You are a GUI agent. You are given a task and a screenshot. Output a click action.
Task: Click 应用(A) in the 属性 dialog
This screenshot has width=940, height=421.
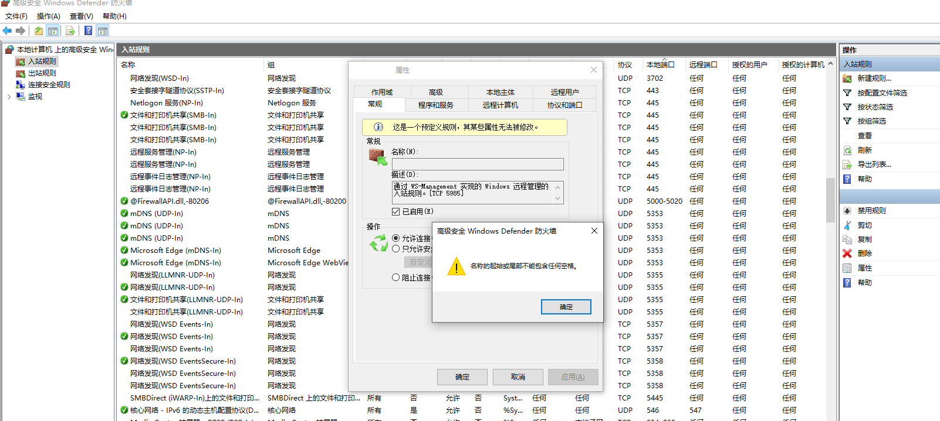tap(573, 377)
